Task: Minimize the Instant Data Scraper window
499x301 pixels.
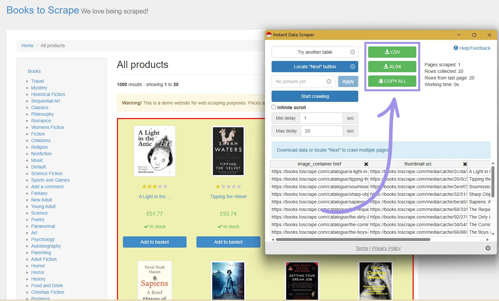Action: coord(459,35)
